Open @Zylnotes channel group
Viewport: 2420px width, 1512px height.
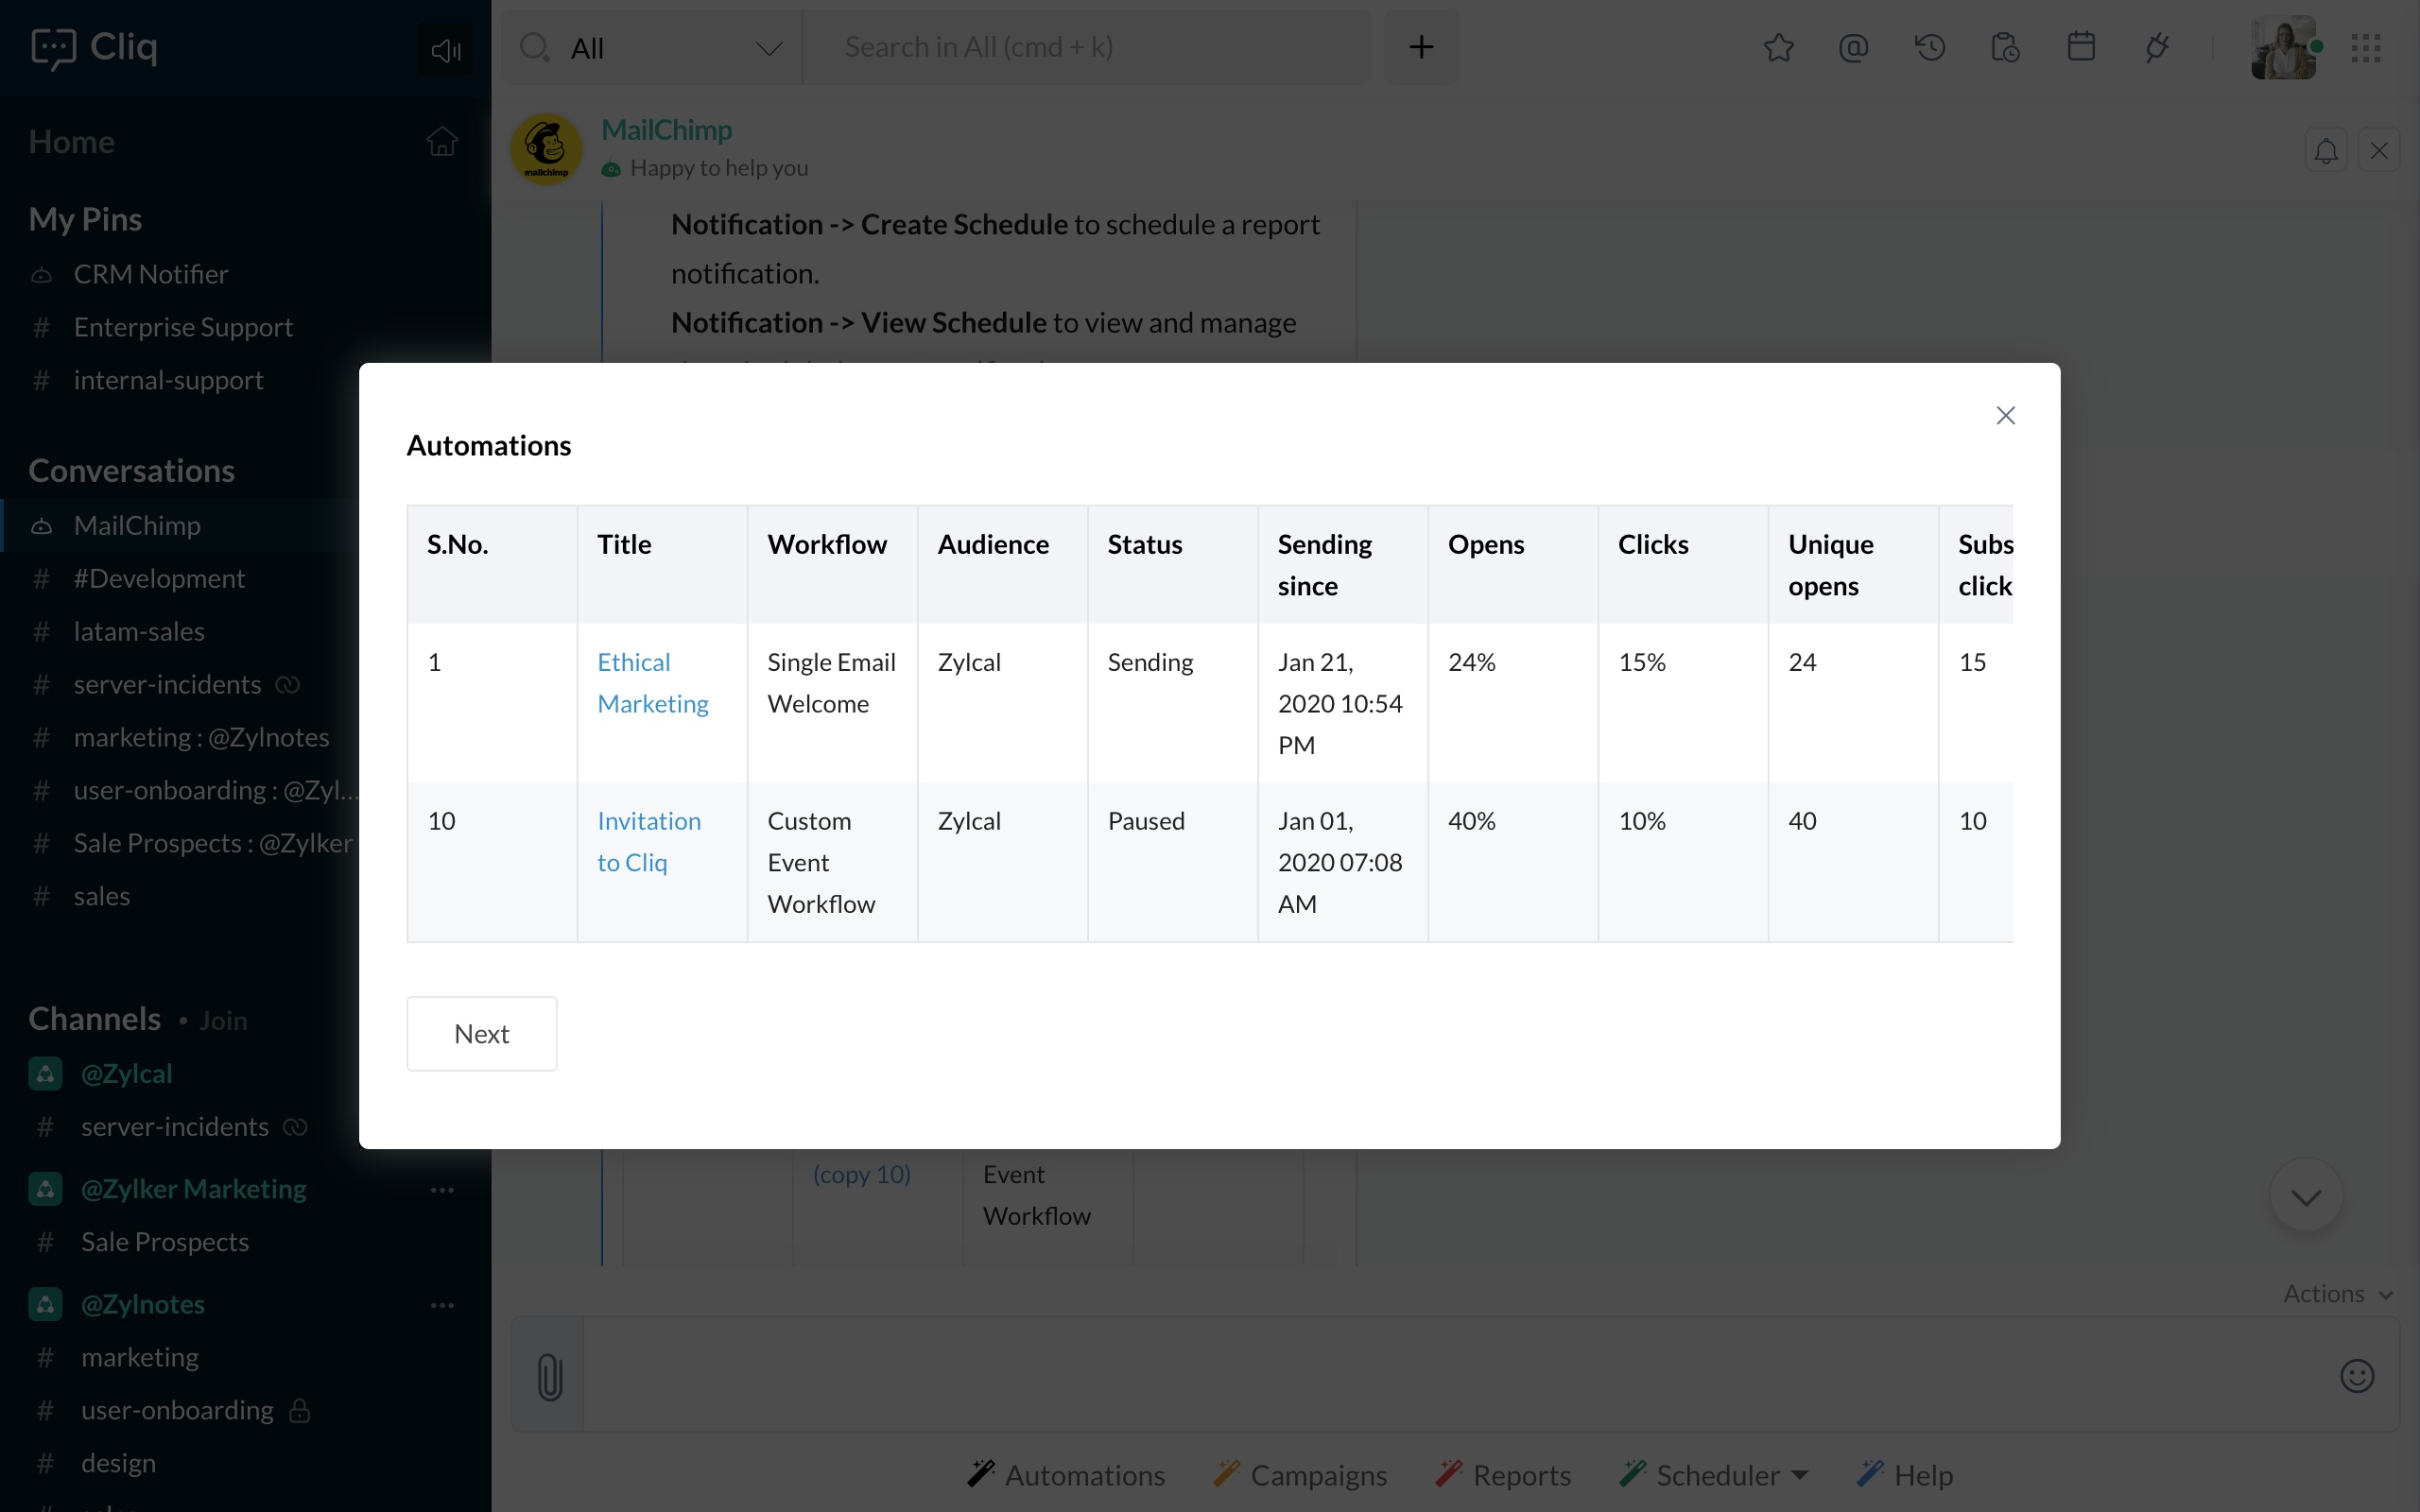[x=142, y=1304]
